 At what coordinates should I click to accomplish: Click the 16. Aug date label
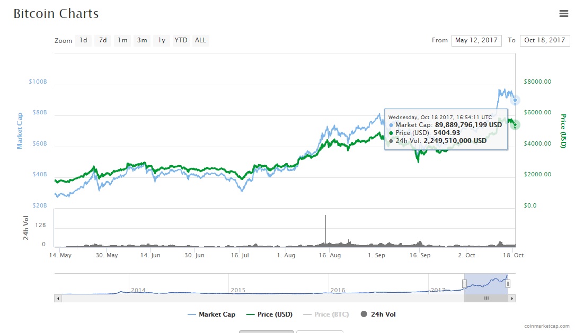330,255
